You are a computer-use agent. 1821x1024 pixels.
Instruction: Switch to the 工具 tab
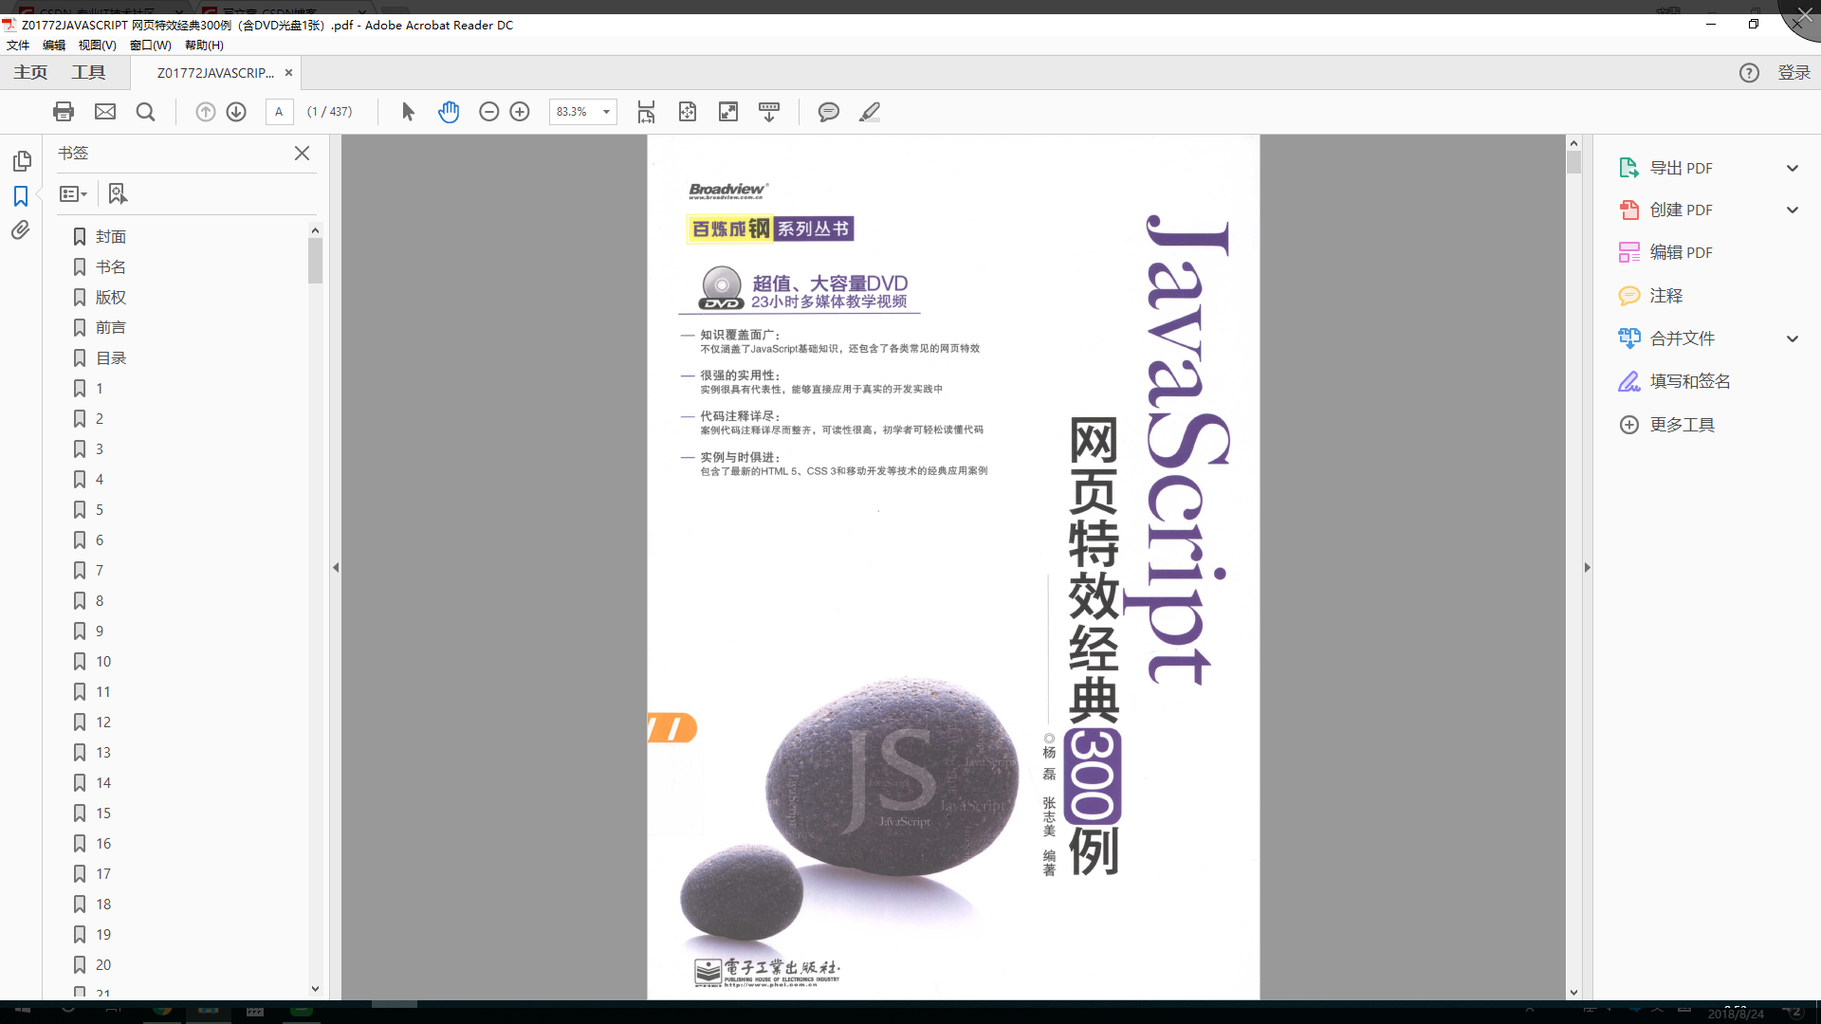(x=88, y=73)
